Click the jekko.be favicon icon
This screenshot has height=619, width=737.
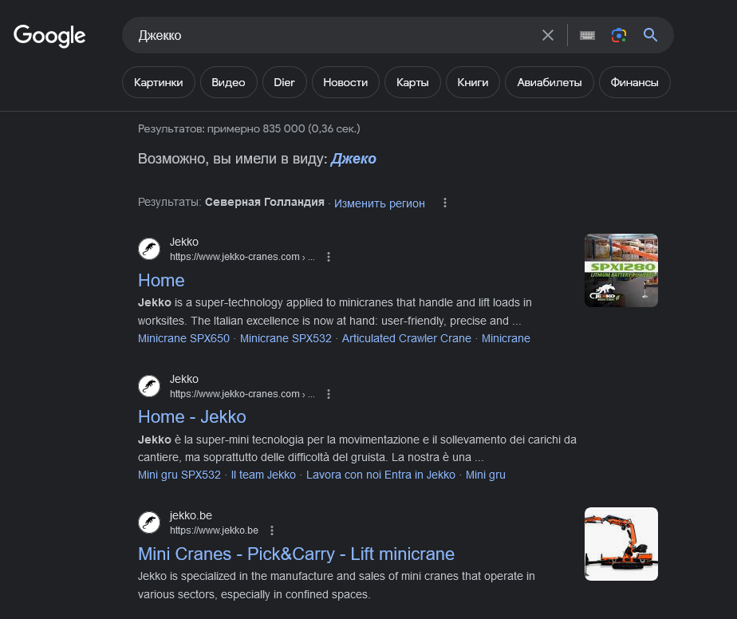click(149, 522)
